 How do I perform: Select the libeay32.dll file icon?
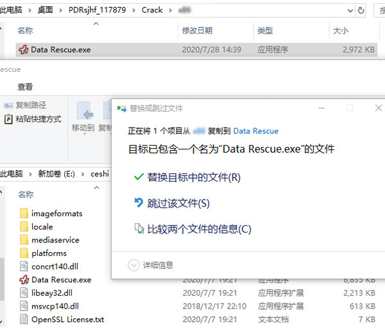[x=24, y=293]
